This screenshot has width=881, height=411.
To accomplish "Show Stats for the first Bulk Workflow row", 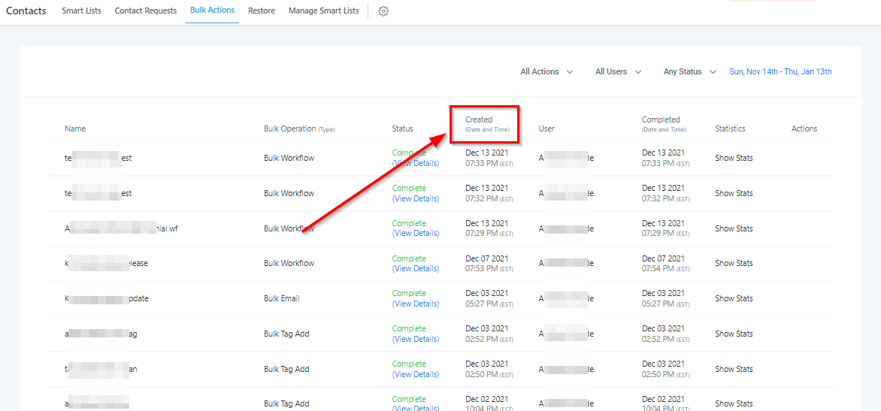I will pos(734,159).
